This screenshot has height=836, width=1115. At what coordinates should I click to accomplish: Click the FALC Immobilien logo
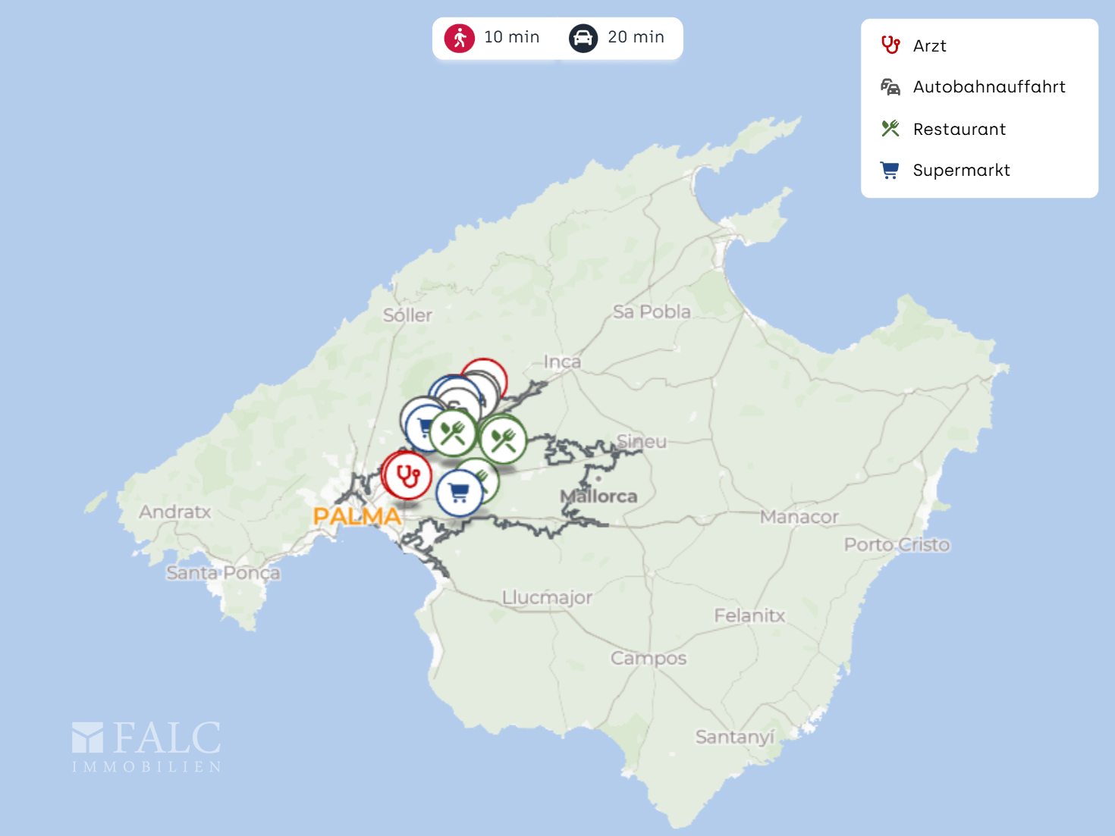pyautogui.click(x=146, y=747)
